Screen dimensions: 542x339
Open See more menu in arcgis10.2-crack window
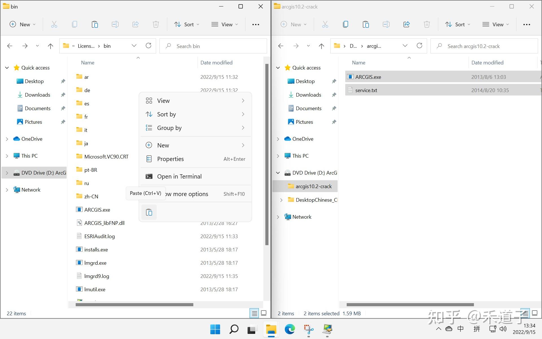527,25
